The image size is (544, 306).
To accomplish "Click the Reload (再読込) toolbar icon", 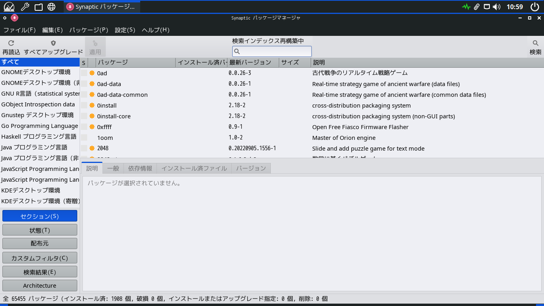I will click(11, 43).
